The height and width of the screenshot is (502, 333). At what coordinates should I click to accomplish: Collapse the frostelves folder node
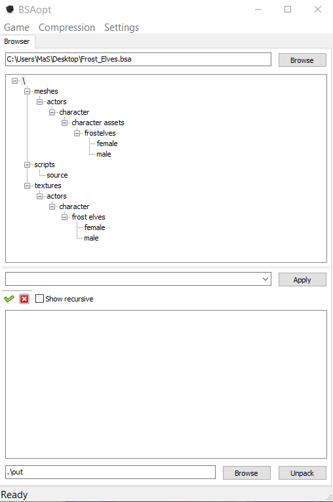[77, 133]
